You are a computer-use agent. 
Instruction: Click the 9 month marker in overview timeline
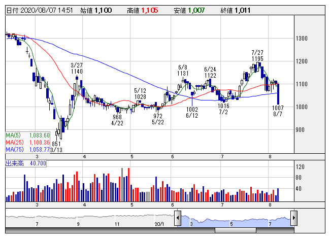click(78, 224)
